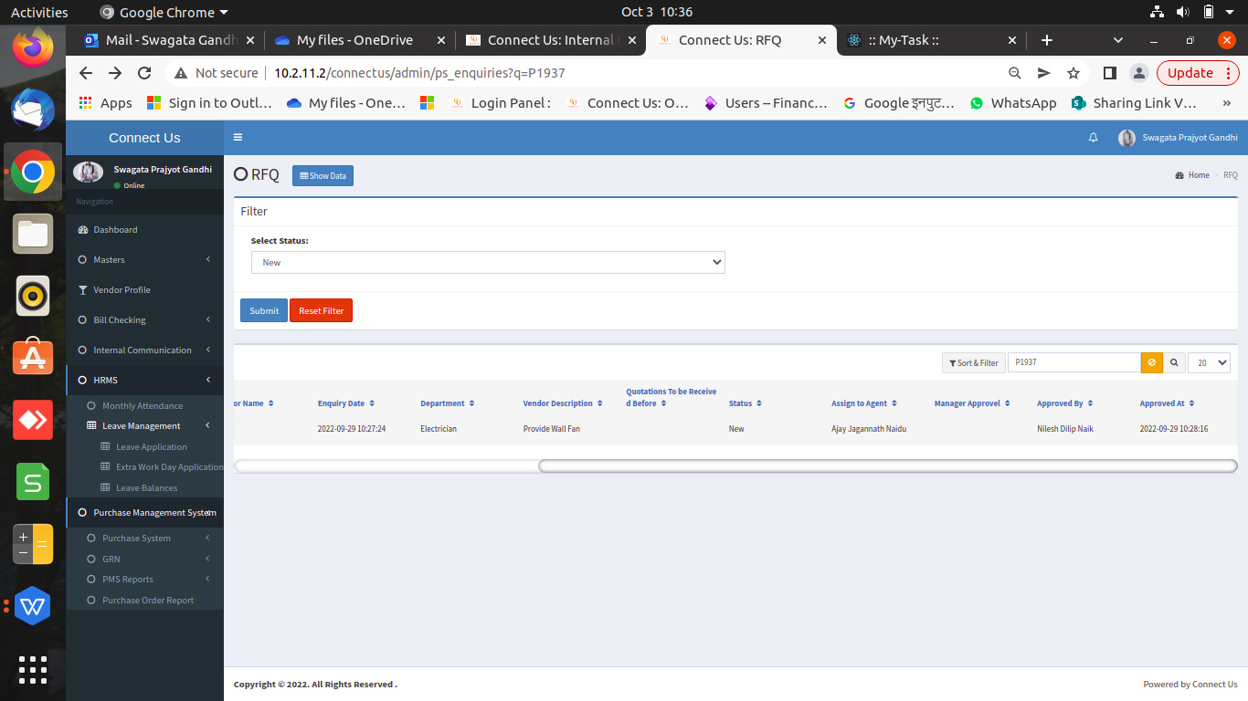Open Thunderbird mail from dock

33,110
